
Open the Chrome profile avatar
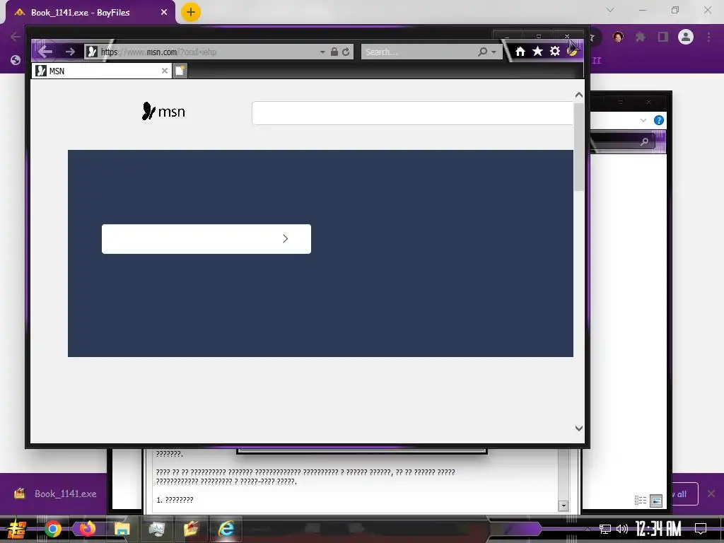(x=686, y=37)
